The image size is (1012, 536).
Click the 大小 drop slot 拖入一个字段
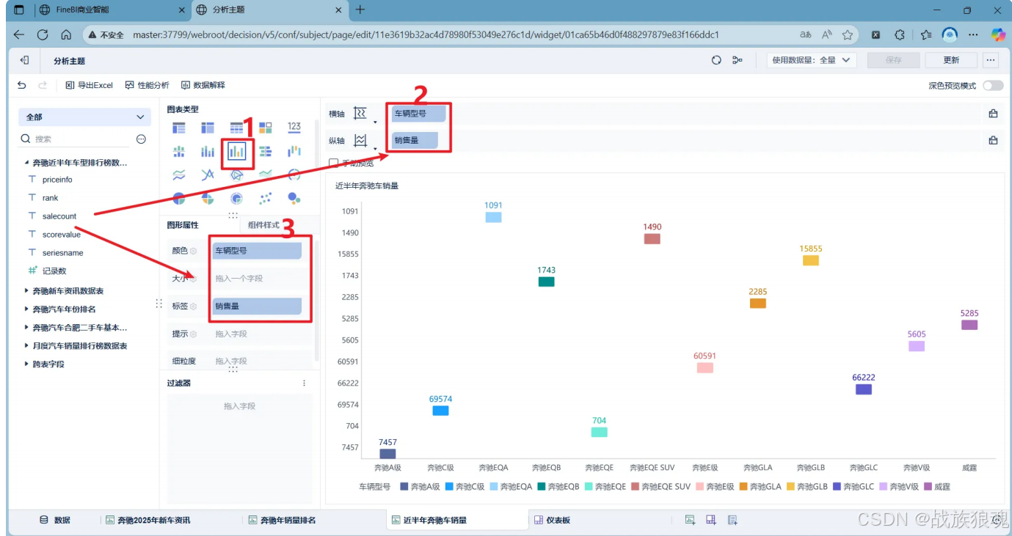tap(257, 279)
